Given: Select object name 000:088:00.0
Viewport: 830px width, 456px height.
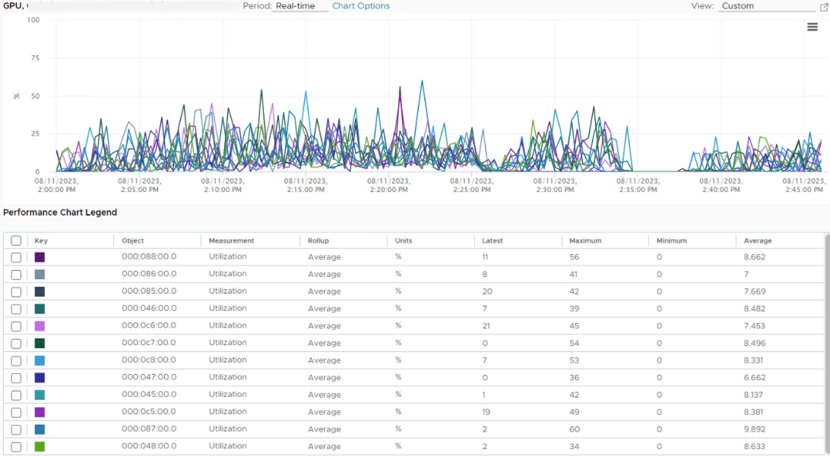Looking at the screenshot, I should pos(149,256).
